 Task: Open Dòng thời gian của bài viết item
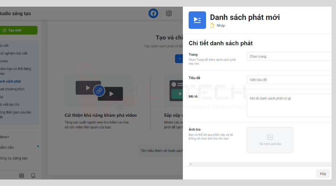click(x=16, y=115)
